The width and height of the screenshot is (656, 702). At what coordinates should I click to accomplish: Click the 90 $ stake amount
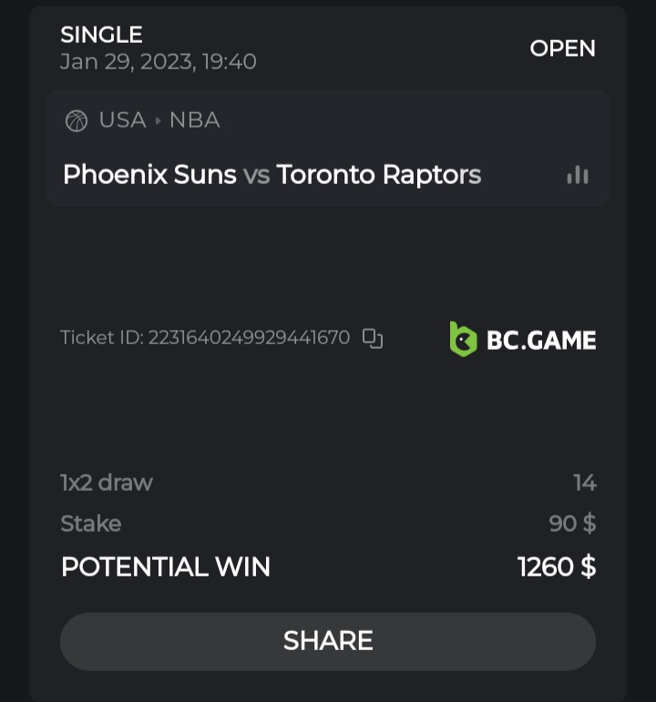572,524
